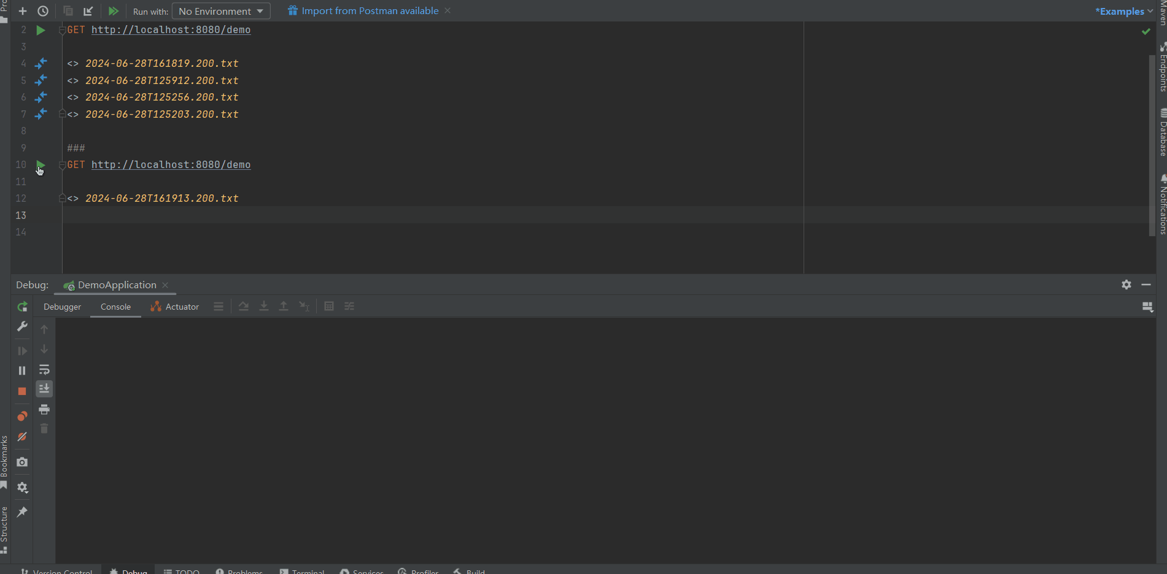Open the requests history clock icon

click(x=43, y=11)
